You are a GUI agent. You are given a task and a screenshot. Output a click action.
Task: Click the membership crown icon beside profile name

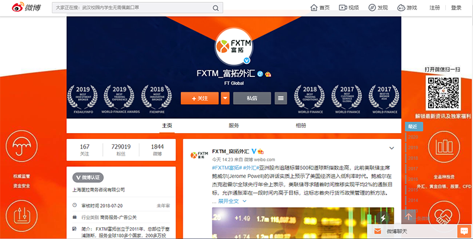(268, 74)
